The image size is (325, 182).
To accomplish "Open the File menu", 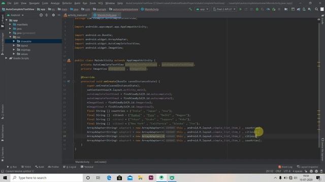I will 9,4.
